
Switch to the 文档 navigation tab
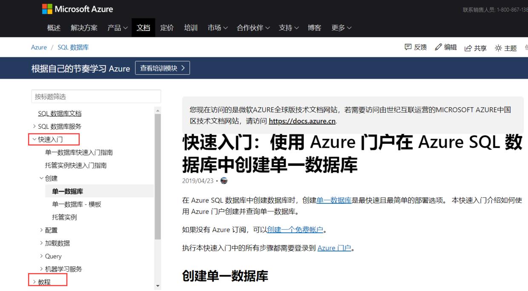tap(143, 28)
